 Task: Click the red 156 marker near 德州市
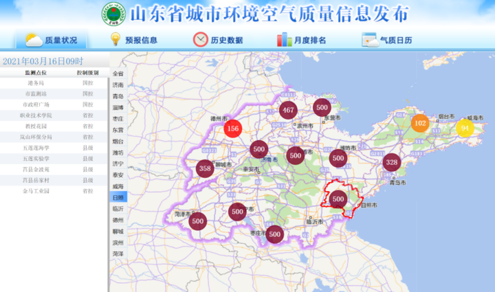coord(233,128)
